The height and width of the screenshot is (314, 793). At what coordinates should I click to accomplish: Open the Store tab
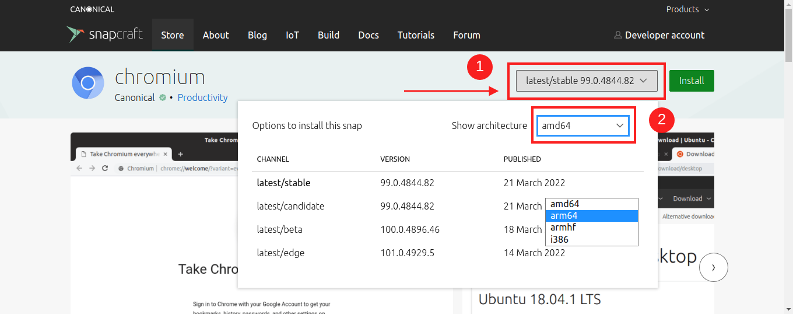coord(173,35)
